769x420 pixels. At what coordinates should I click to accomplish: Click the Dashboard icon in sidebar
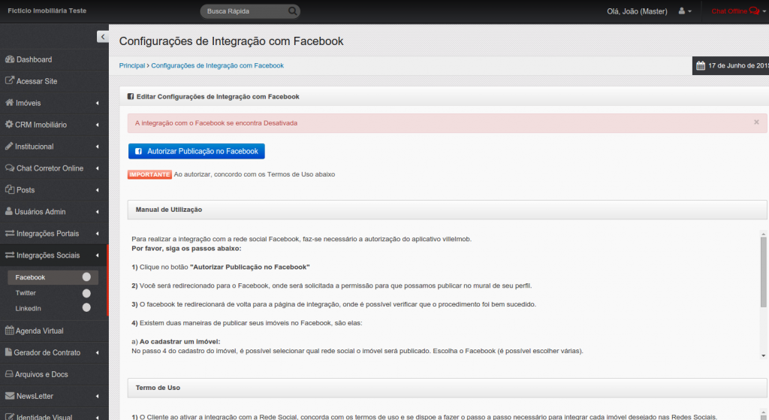(x=10, y=59)
